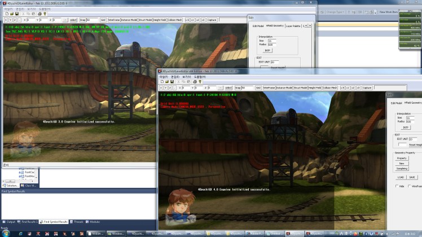Toggle Z axis button in front editor toolbar
This screenshot has width=422, height=237.
[x=170, y=88]
